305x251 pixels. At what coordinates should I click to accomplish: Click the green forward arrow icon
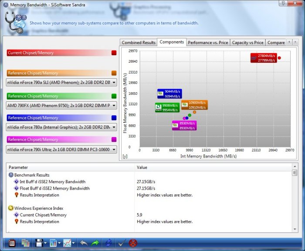pos(95,243)
